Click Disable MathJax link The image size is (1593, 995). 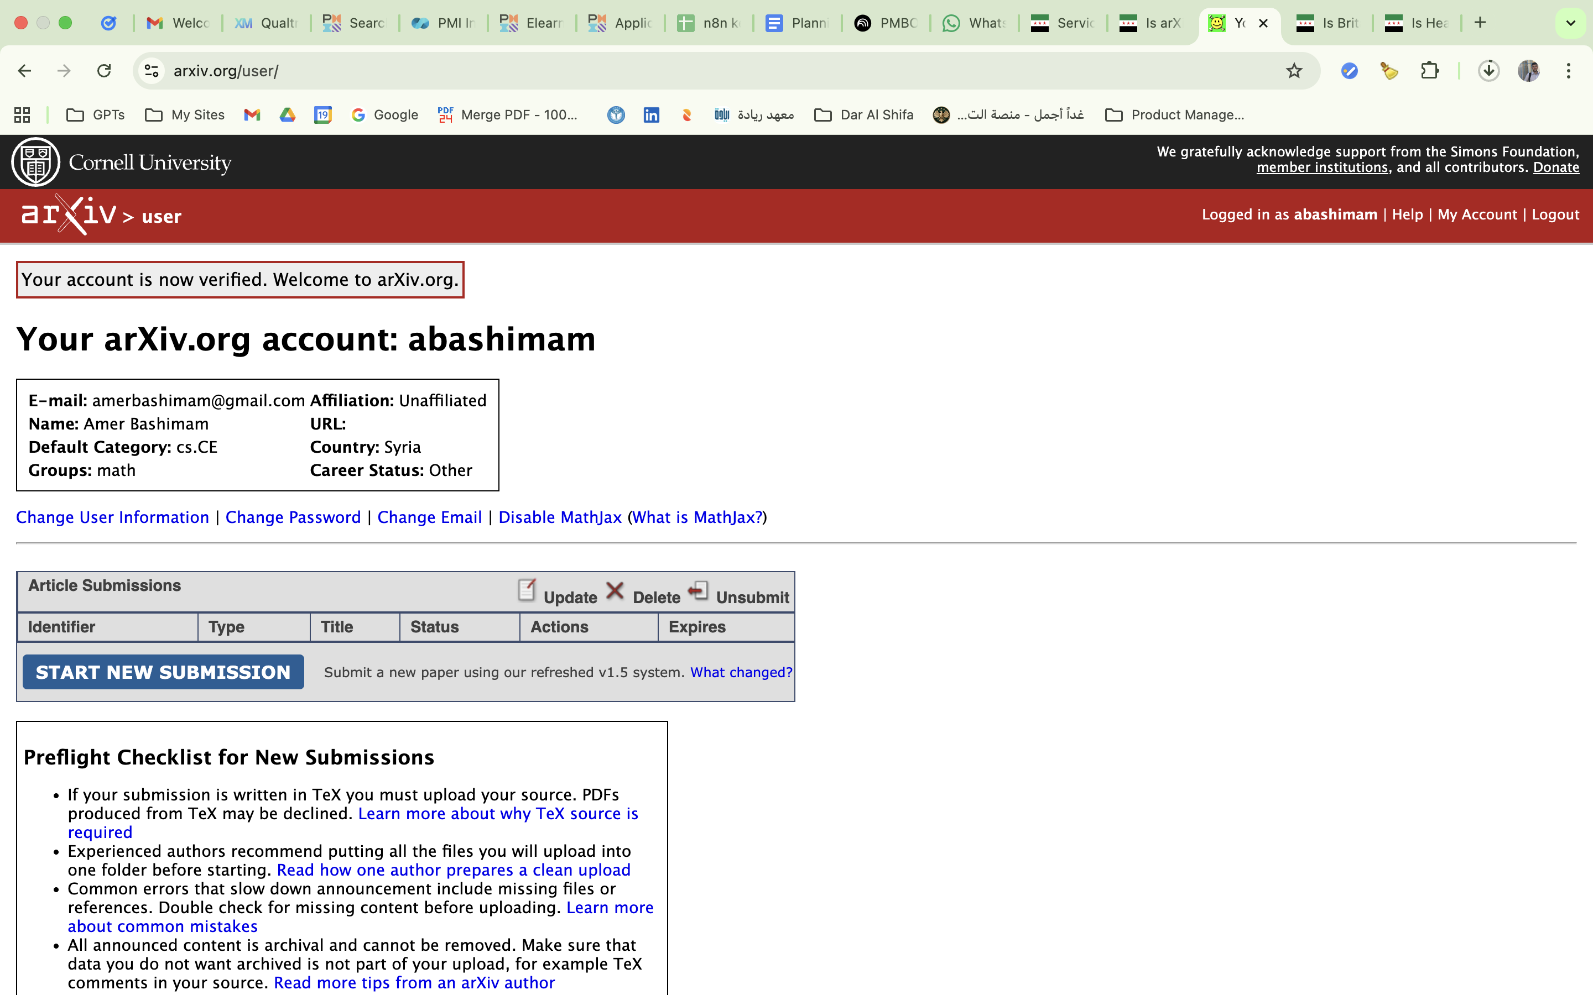560,517
